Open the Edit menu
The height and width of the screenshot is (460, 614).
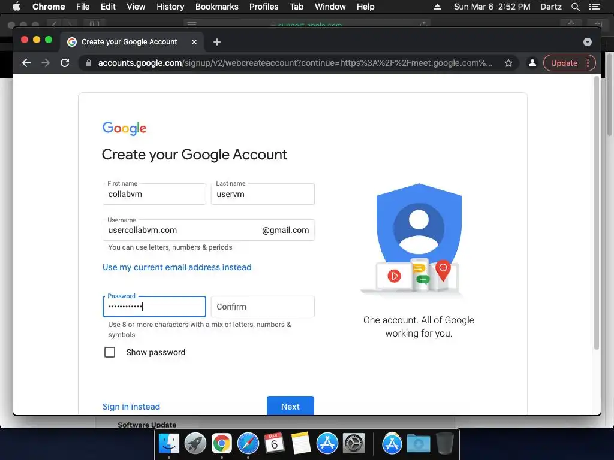click(108, 7)
